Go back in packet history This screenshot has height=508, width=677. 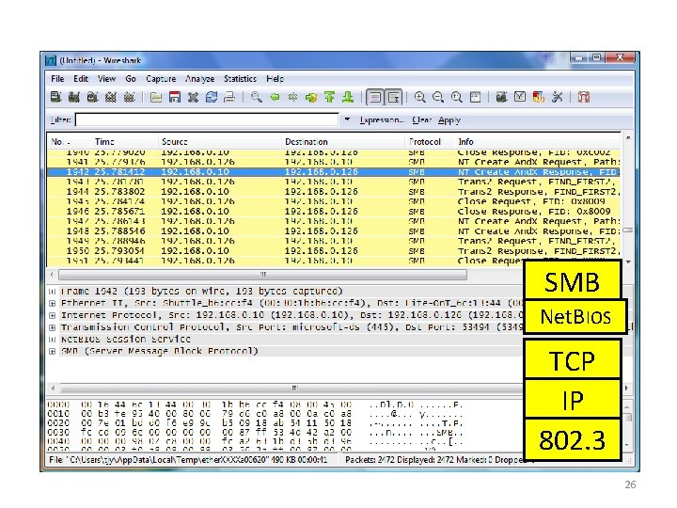click(x=275, y=97)
